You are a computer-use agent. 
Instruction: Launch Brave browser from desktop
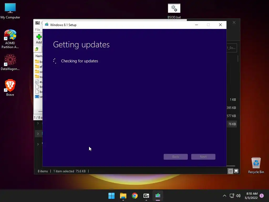pyautogui.click(x=10, y=88)
